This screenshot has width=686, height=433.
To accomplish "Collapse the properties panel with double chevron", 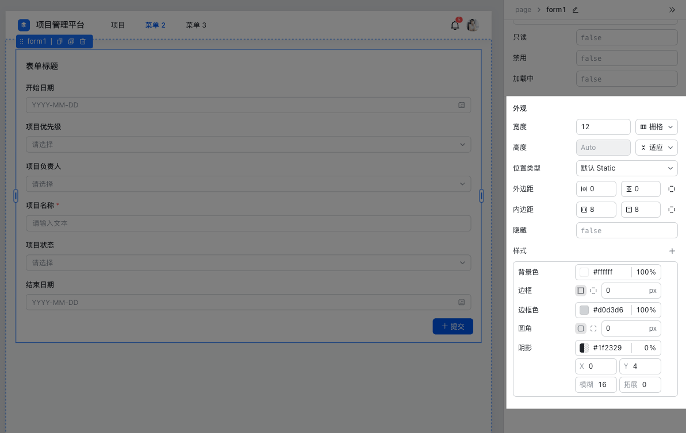I will click(x=672, y=10).
